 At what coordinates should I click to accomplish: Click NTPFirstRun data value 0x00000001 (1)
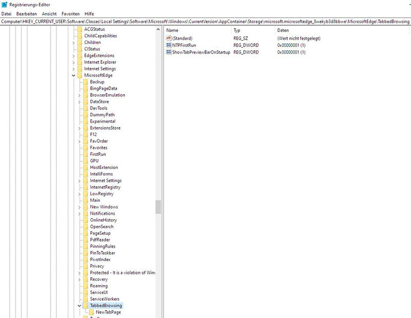tap(291, 45)
